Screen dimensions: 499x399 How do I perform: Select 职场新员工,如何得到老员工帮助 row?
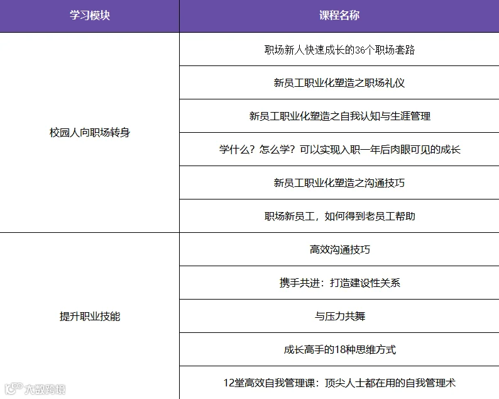point(339,216)
